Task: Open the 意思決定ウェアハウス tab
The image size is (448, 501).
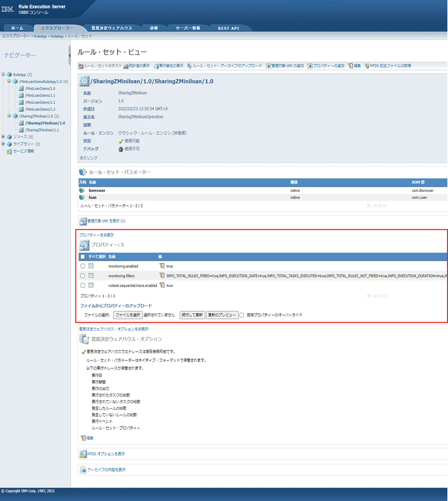Action: click(x=112, y=28)
